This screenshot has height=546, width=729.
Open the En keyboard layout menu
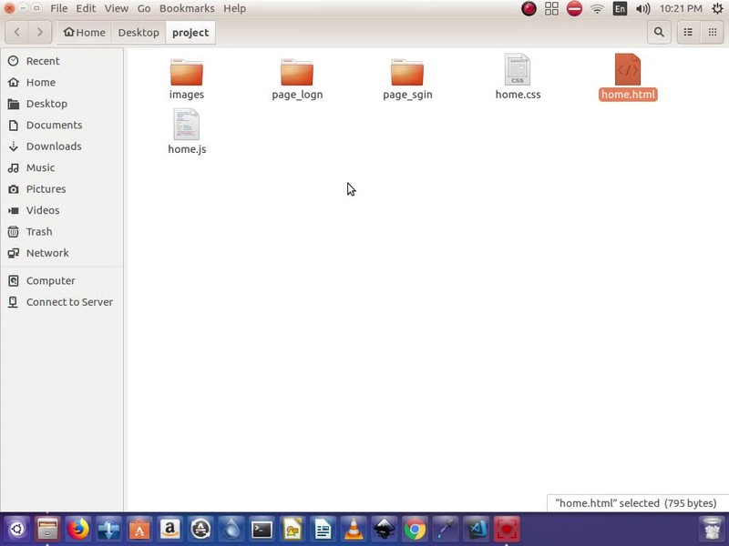(620, 8)
